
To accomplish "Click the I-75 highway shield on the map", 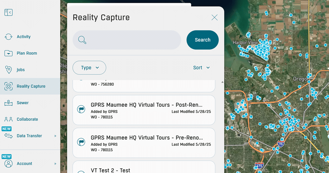I will coord(281,144).
